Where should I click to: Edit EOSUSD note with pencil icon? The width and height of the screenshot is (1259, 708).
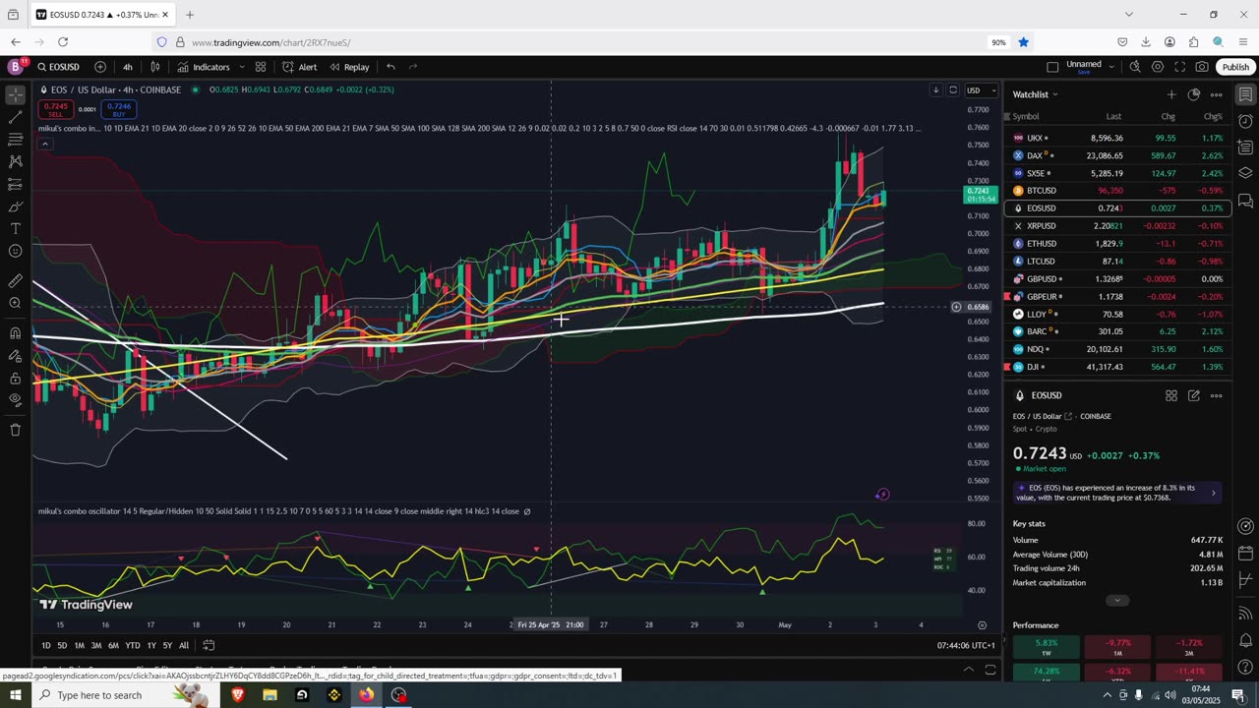(x=1193, y=395)
